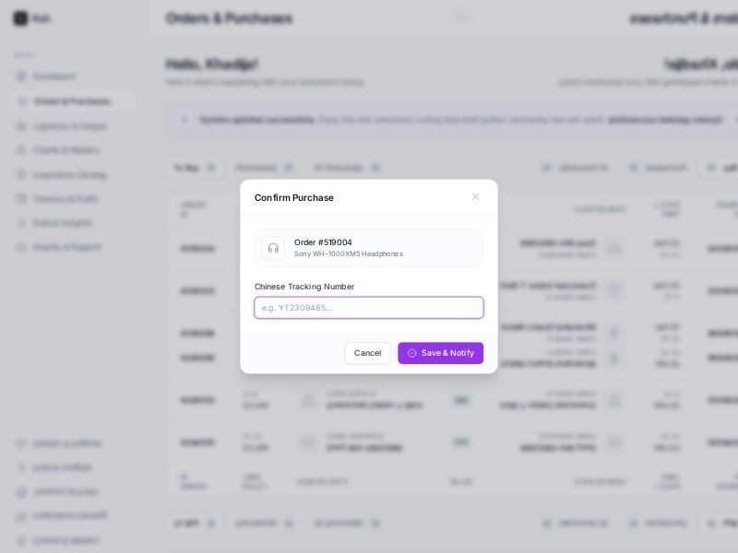Click the app logo in the top-left corner
Viewport: 738px width, 553px height.
click(20, 18)
